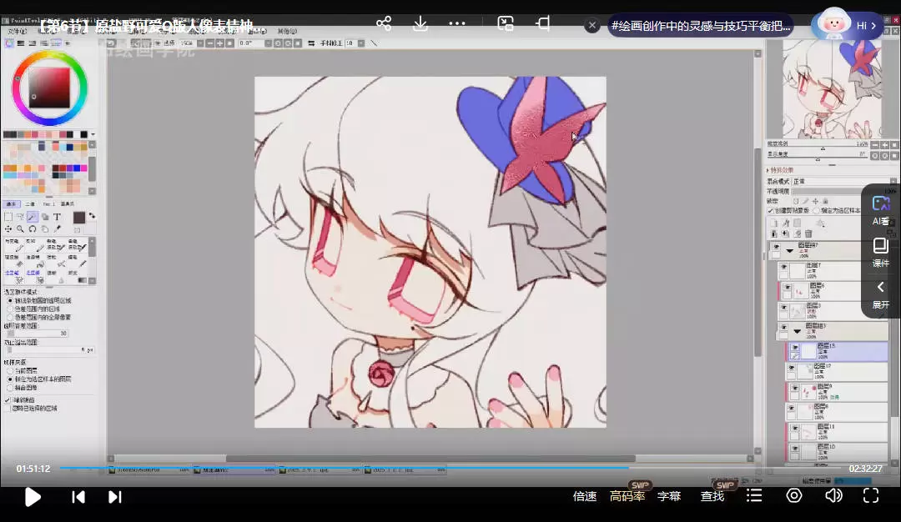Adjust the color difference slider valued 30
This screenshot has width=901, height=522.
[36, 333]
